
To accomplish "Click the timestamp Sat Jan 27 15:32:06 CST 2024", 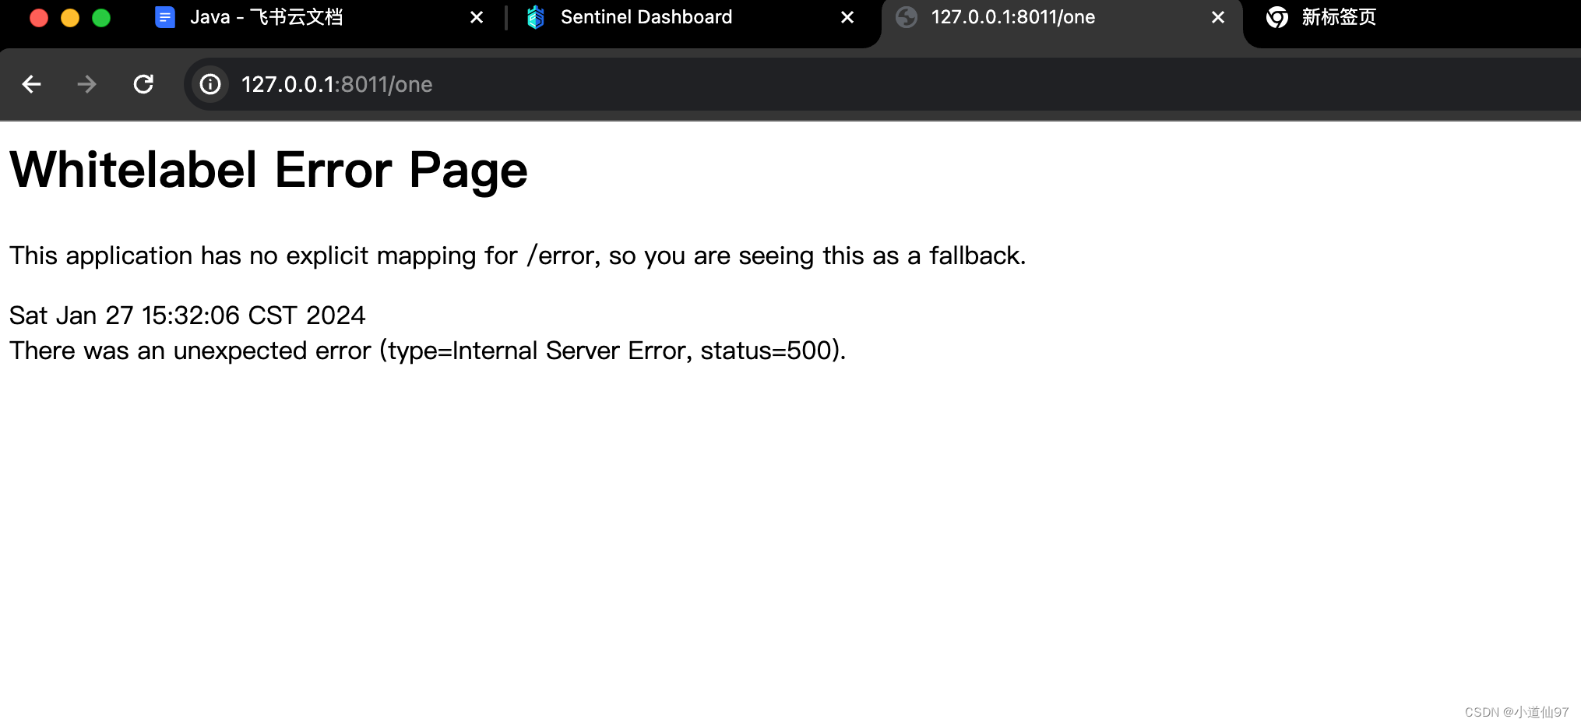I will (188, 315).
